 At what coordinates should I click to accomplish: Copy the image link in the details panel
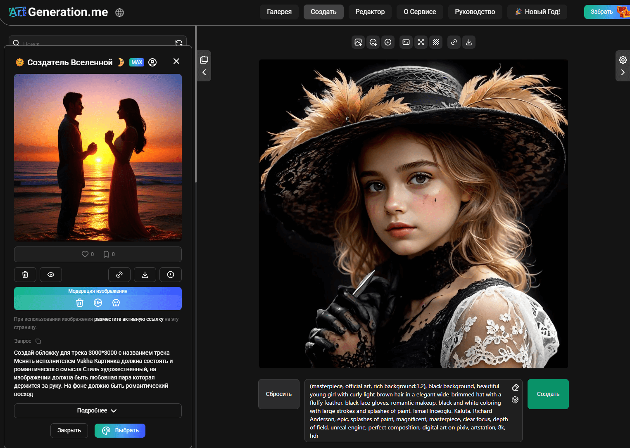(119, 275)
